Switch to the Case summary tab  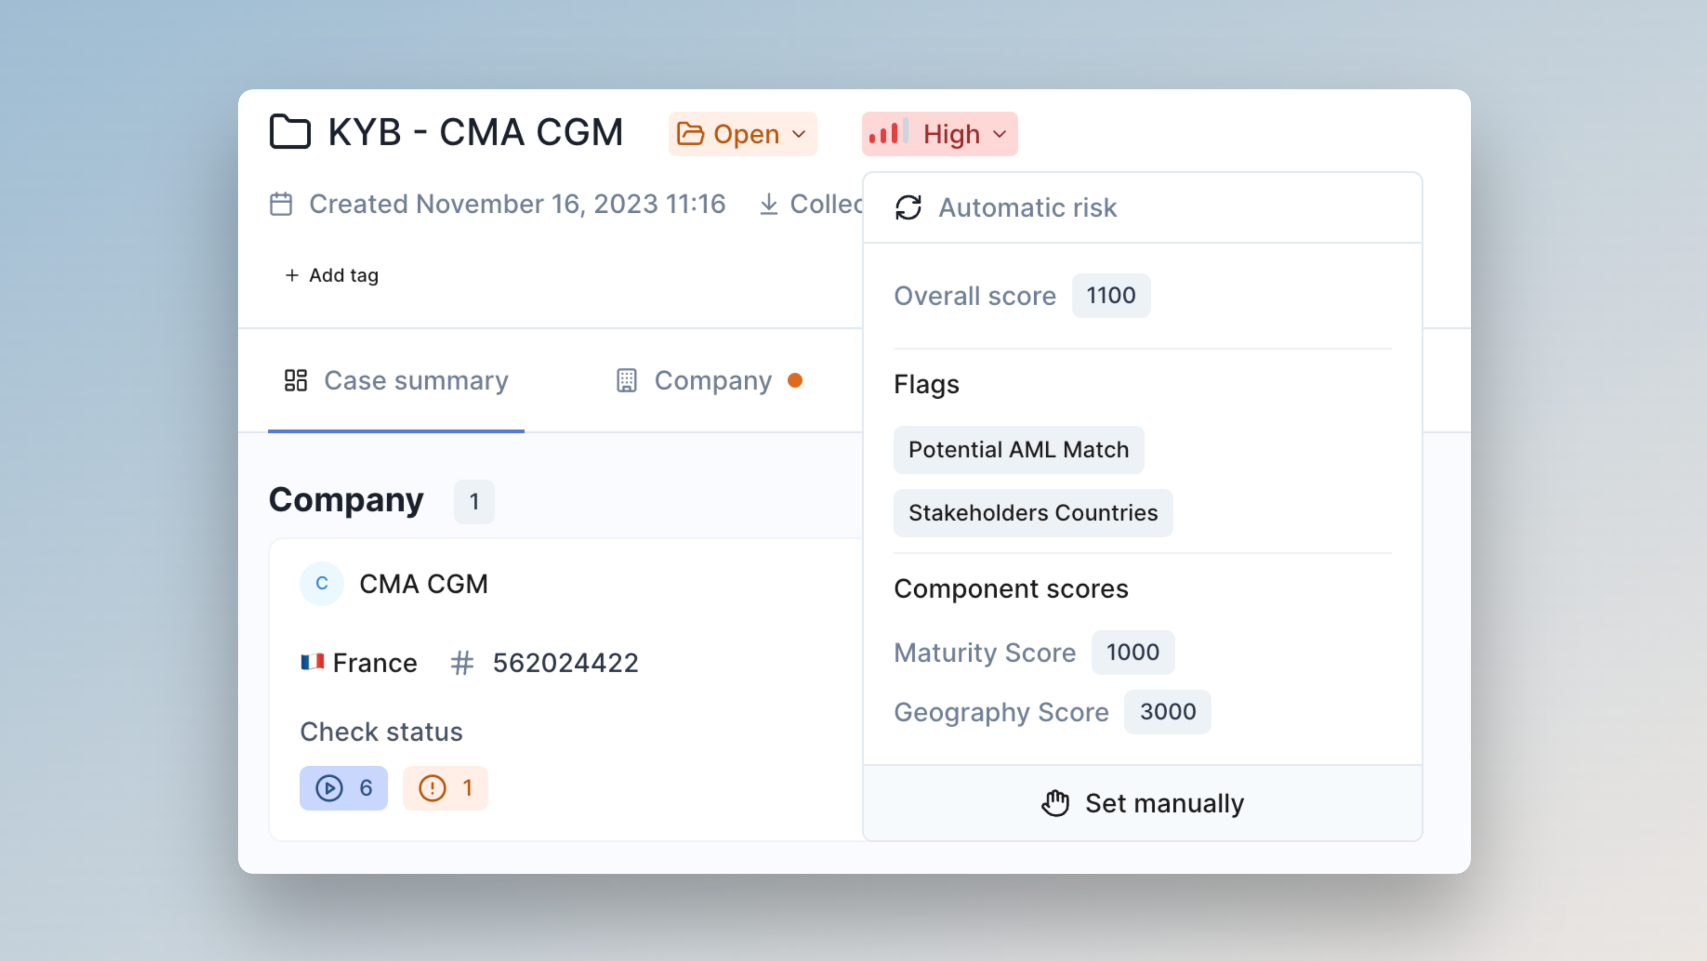point(396,381)
